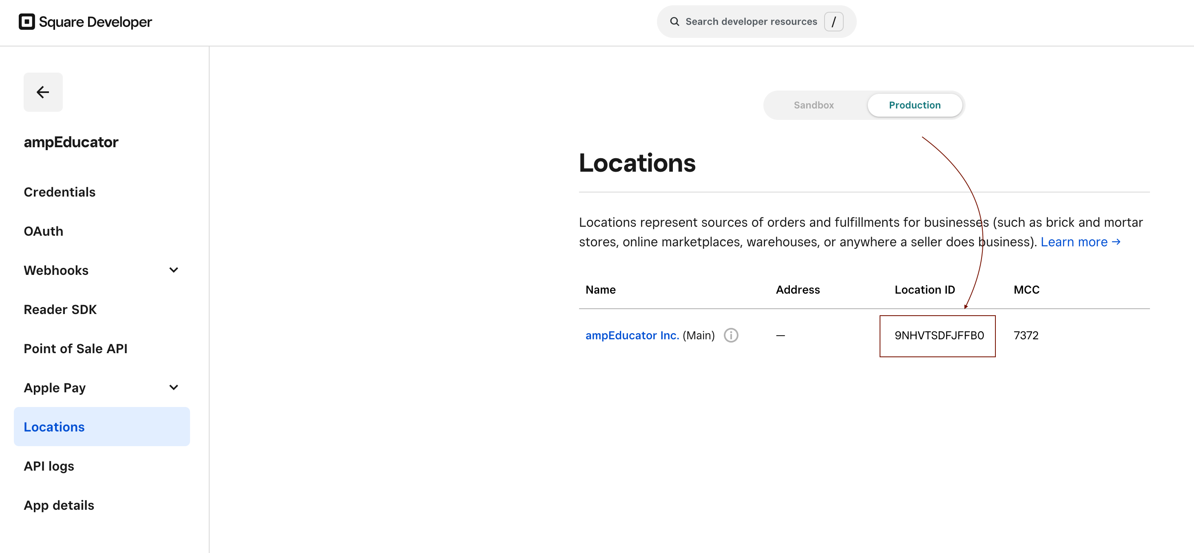
Task: Focus the Search developer resources field
Action: click(x=751, y=22)
